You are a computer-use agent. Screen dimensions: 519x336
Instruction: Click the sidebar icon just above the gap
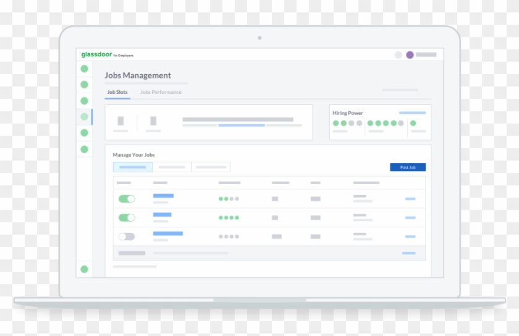coord(84,149)
